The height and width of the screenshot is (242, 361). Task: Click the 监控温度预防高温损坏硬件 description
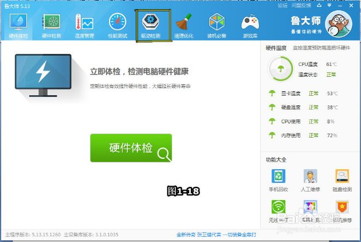(x=321, y=48)
